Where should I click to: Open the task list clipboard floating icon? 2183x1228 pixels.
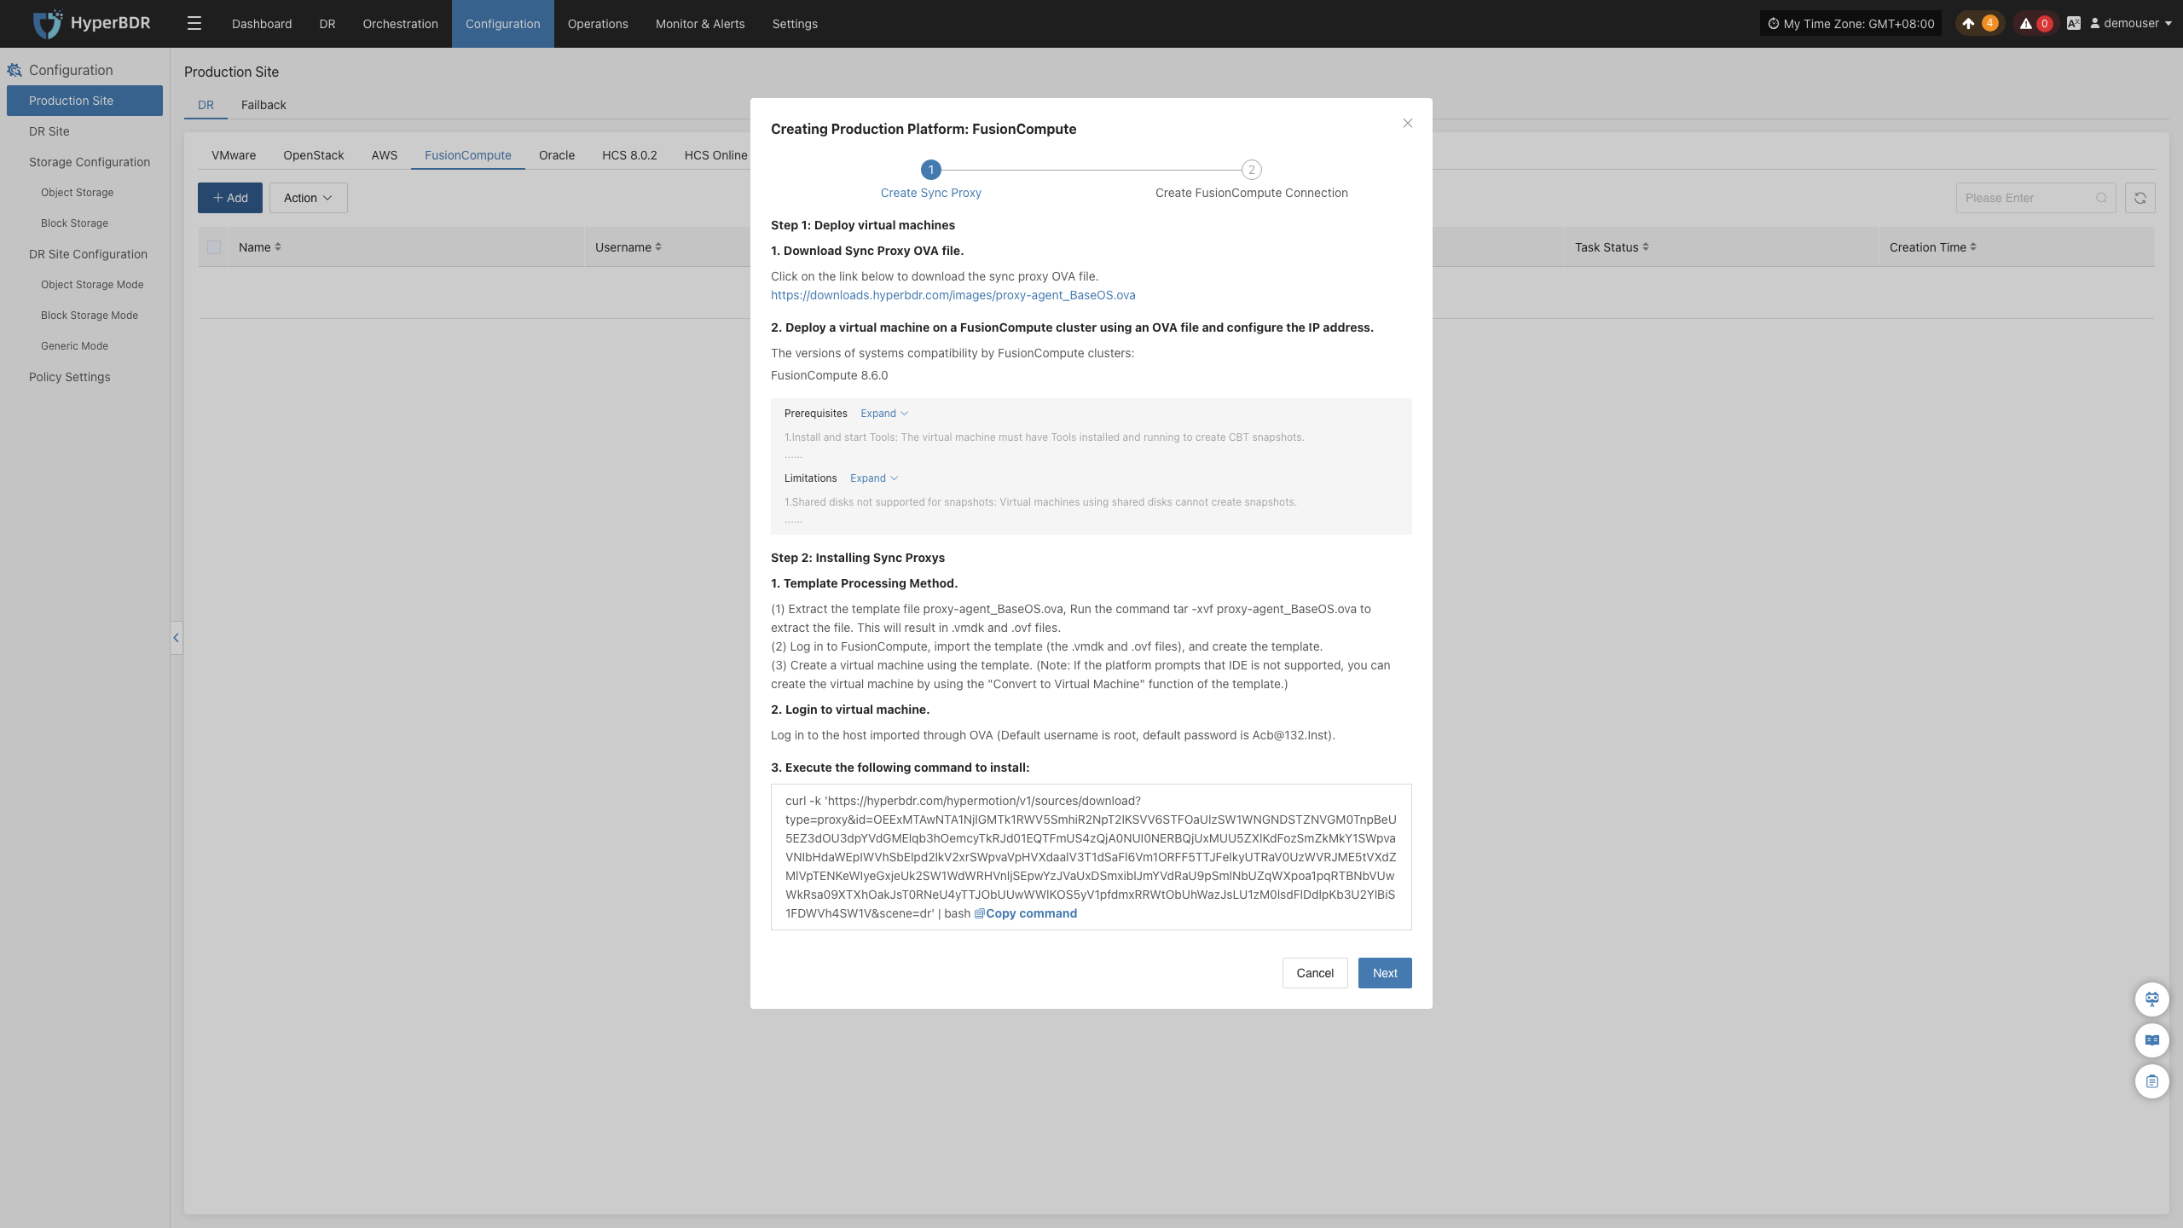(x=2152, y=1081)
